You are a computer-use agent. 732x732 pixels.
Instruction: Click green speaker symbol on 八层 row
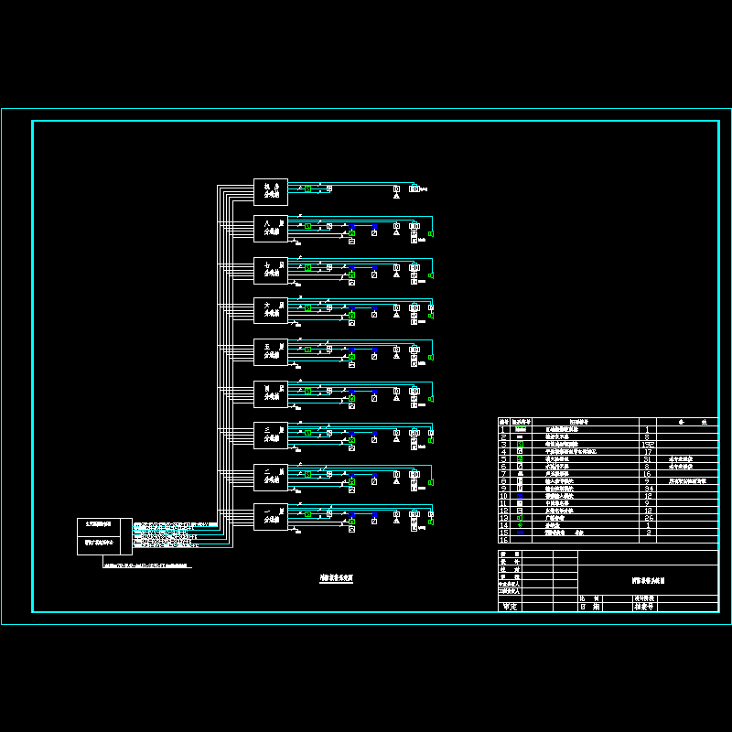click(x=431, y=233)
